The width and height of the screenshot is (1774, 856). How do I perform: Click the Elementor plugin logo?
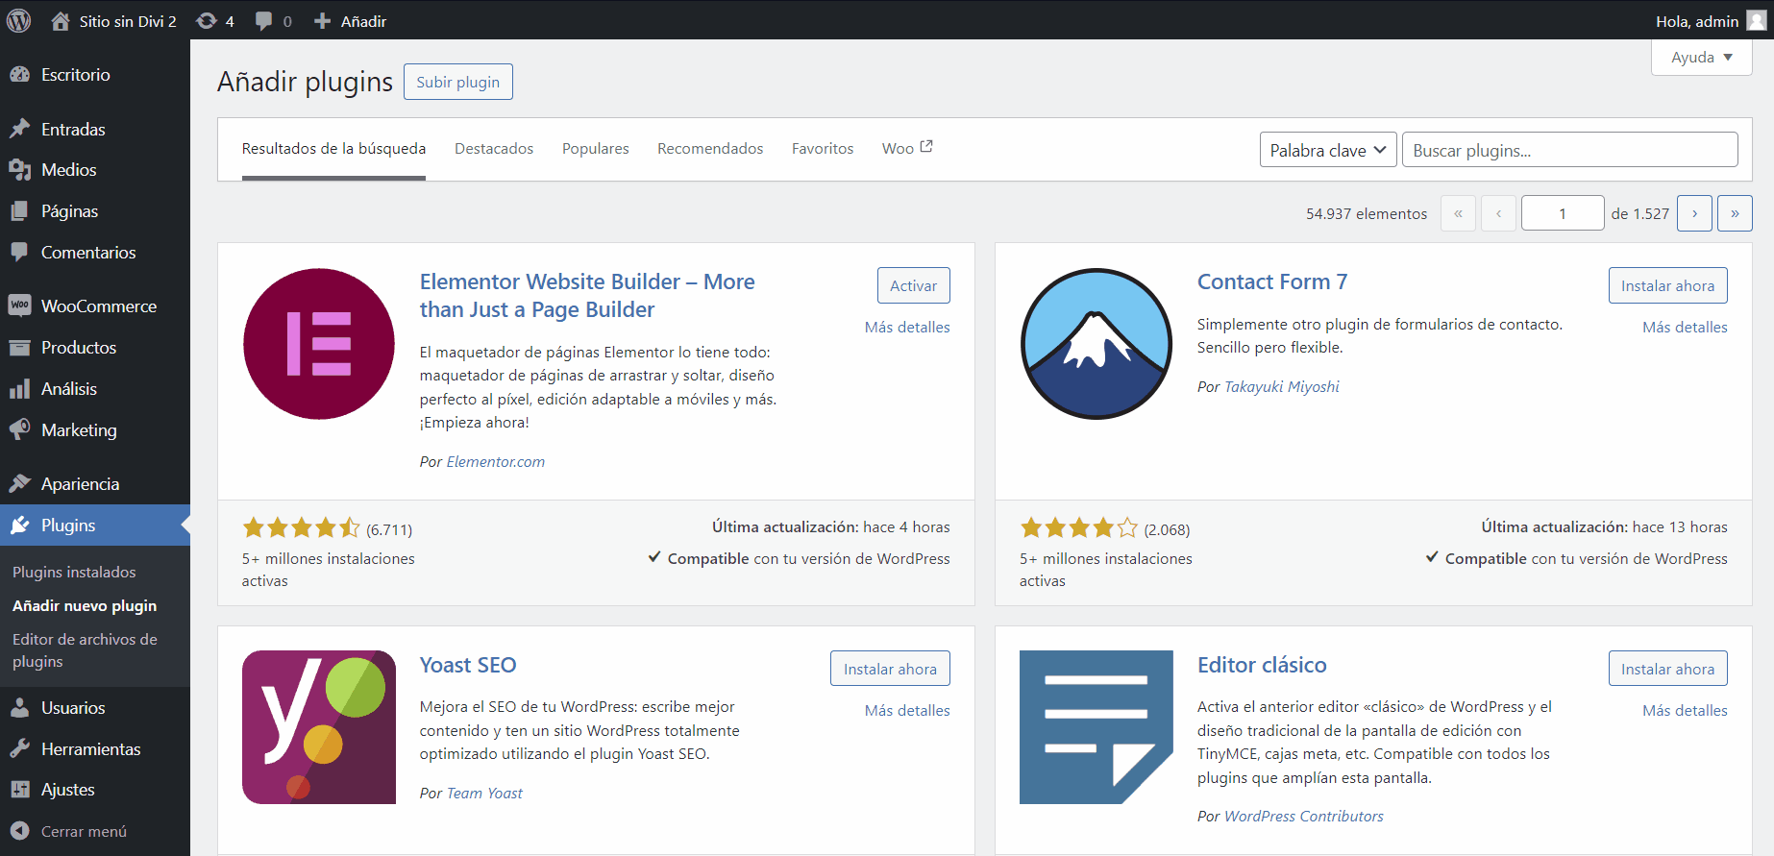pos(319,344)
